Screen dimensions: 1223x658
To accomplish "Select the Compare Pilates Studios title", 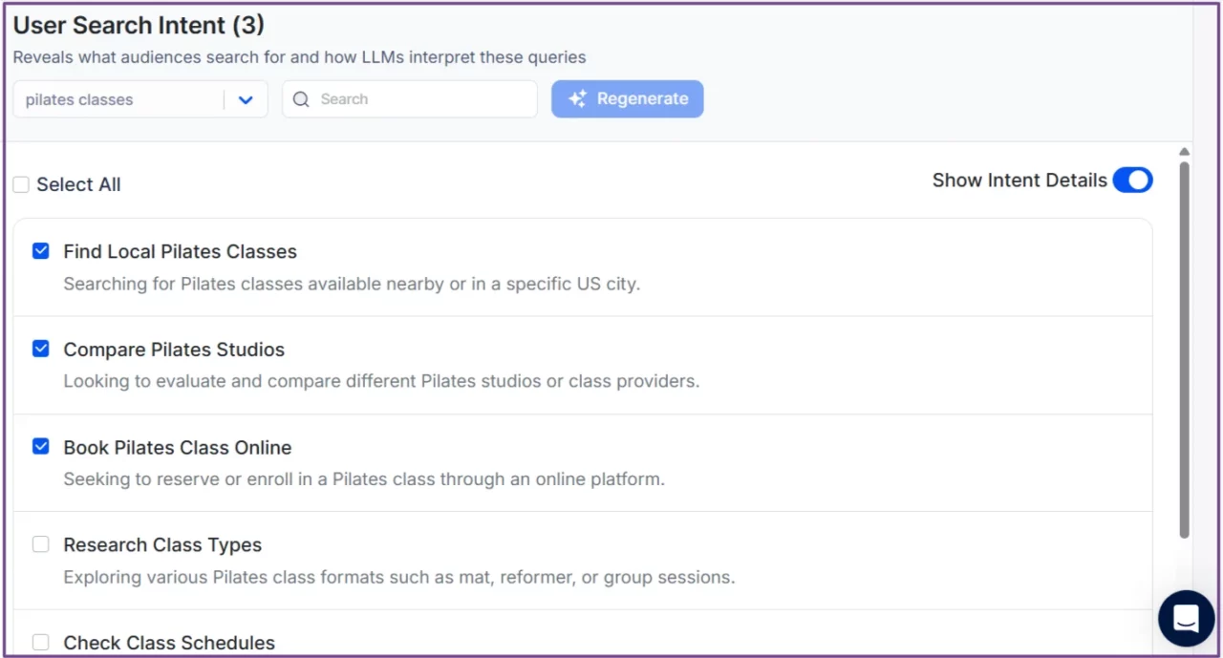I will pyautogui.click(x=174, y=350).
